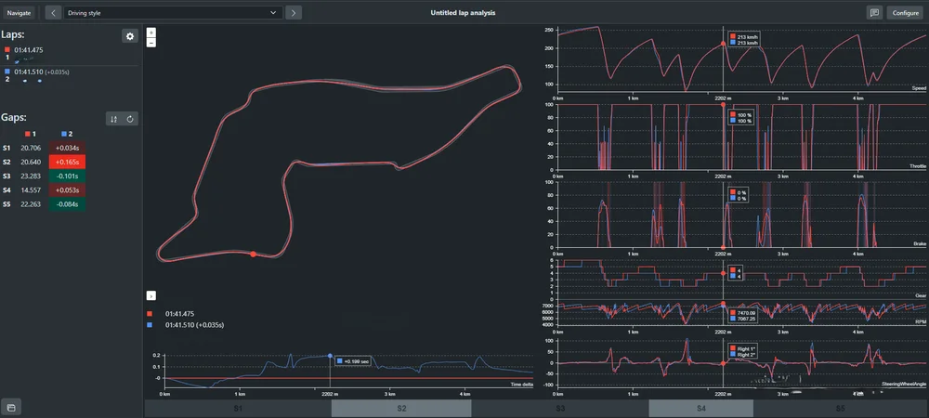Go to previous analysis layout arrow
This screenshot has height=418, width=929.
(53, 12)
